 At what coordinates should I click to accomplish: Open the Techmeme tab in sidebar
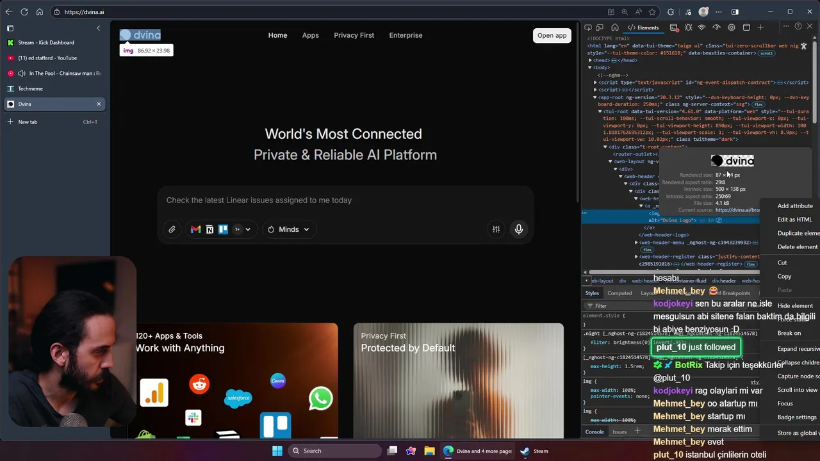point(54,88)
